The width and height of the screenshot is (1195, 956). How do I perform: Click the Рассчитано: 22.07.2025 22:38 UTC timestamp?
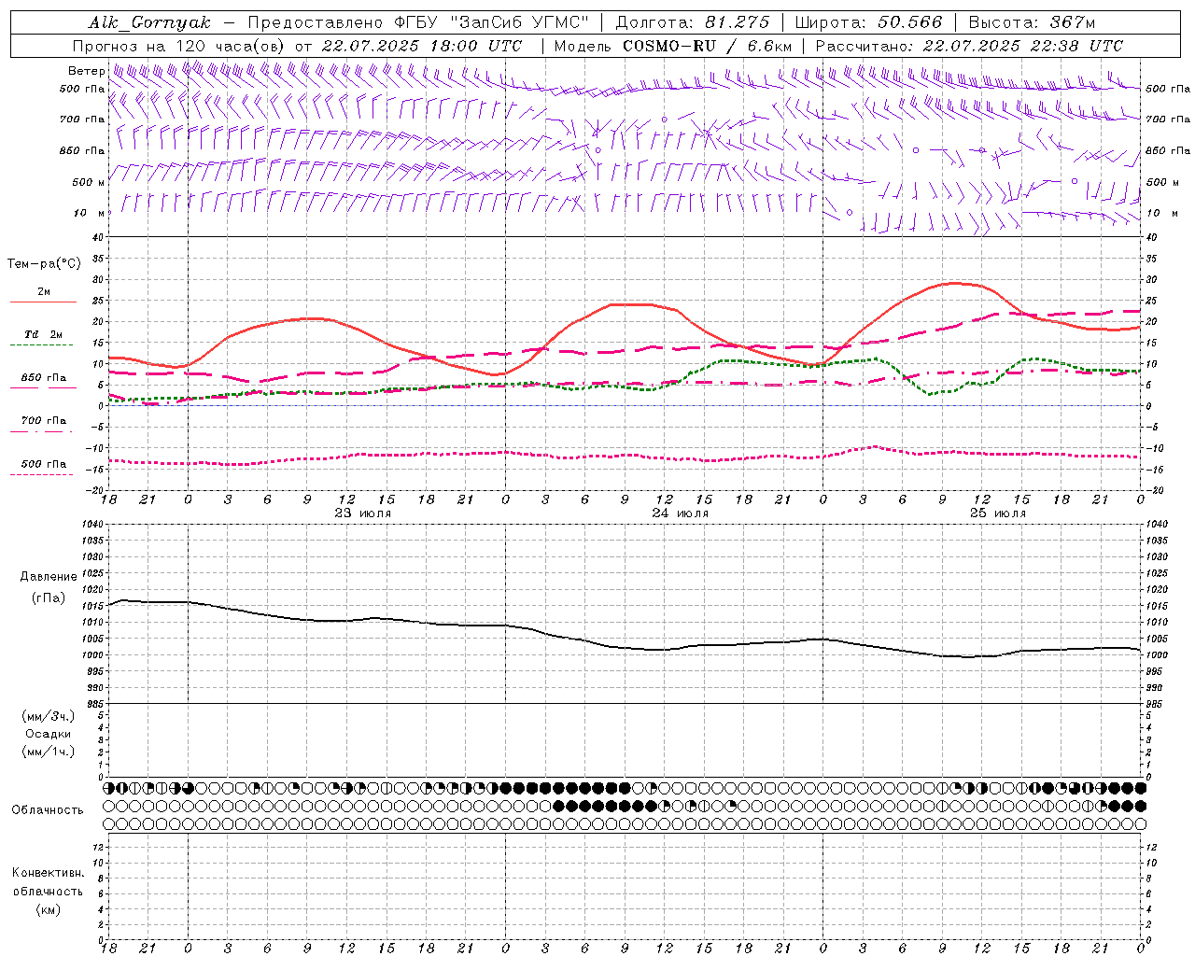pos(969,46)
